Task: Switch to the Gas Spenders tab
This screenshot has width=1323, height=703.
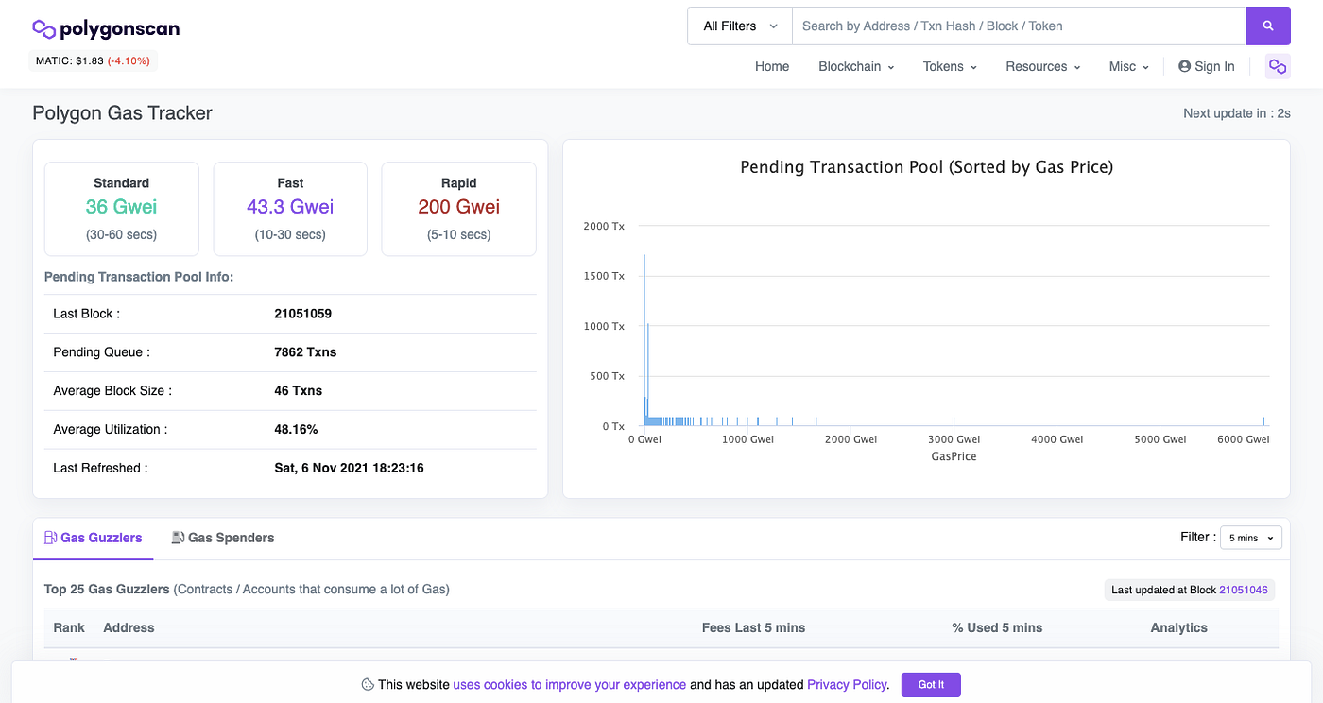Action: [x=223, y=538]
